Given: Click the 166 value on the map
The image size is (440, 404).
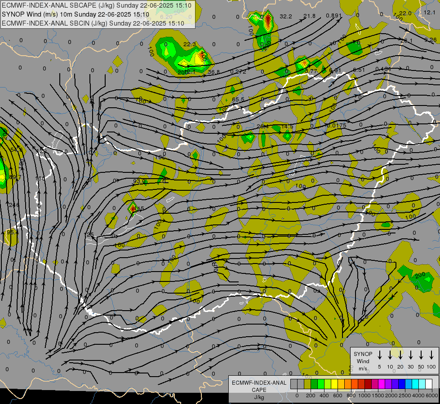Looking at the screenshot, I should pyautogui.click(x=40, y=178).
